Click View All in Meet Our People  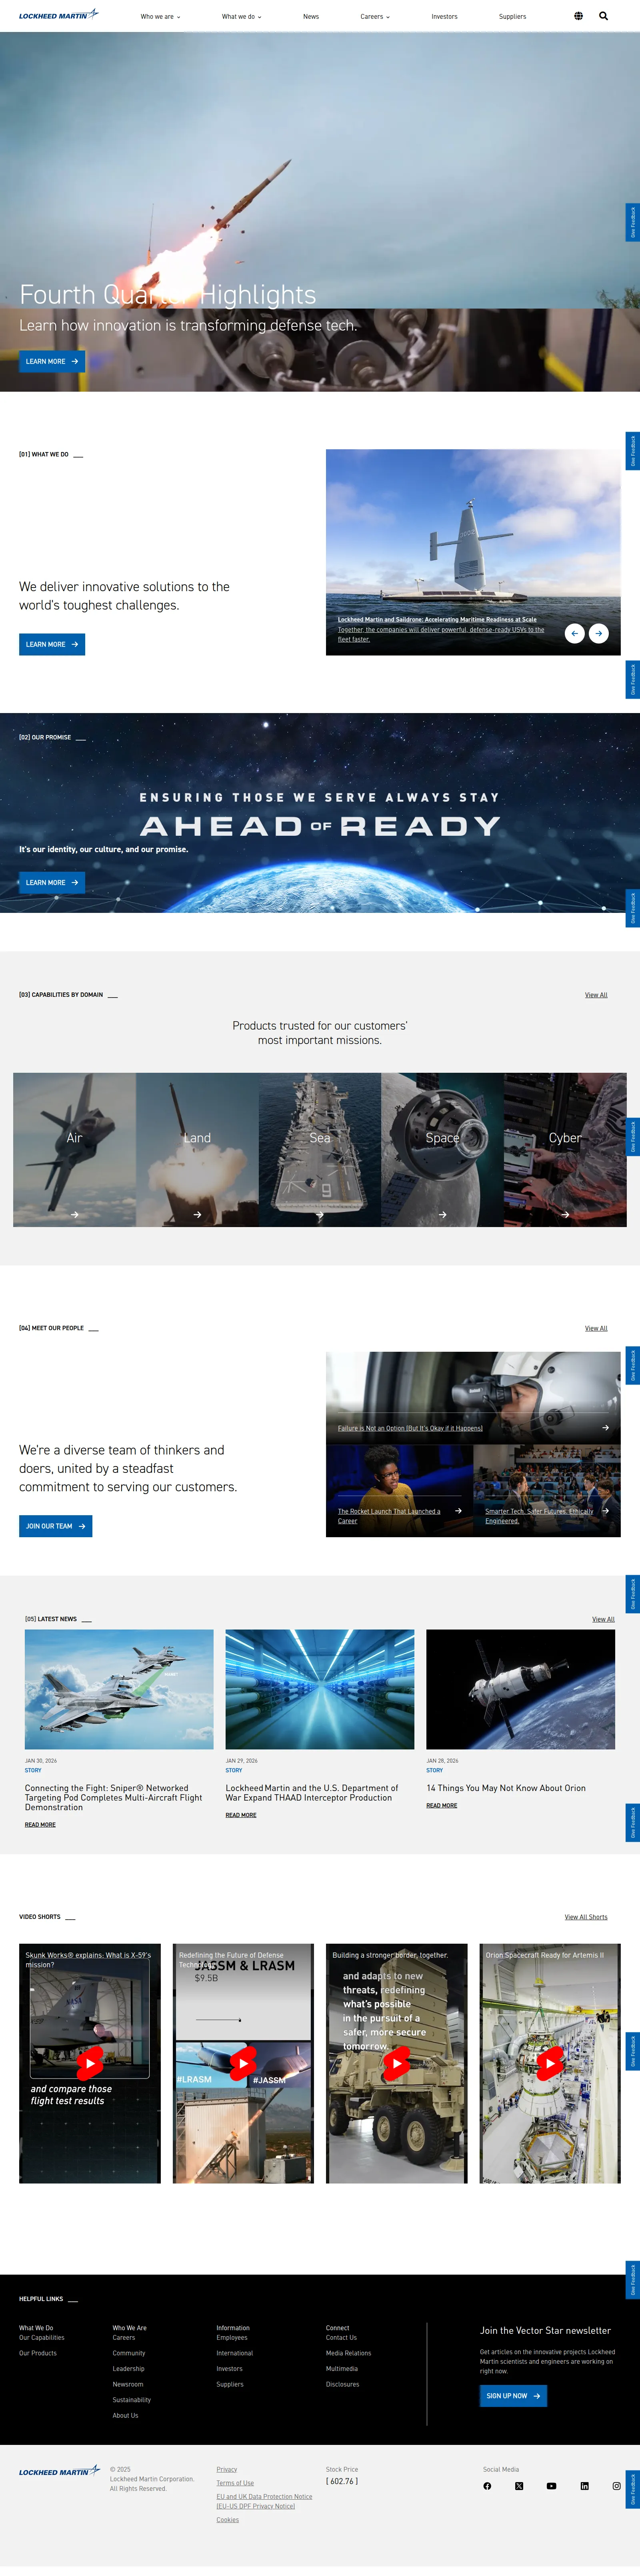(x=596, y=1328)
